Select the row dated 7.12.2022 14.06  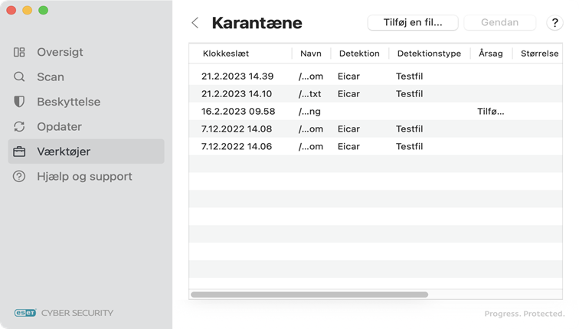coord(375,146)
